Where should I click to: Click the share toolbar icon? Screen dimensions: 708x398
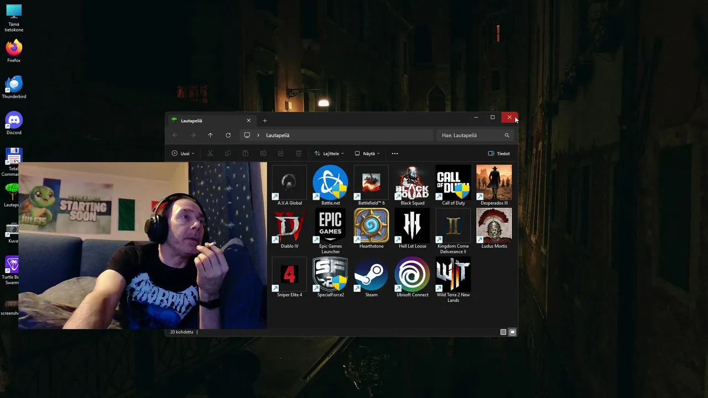coord(281,154)
